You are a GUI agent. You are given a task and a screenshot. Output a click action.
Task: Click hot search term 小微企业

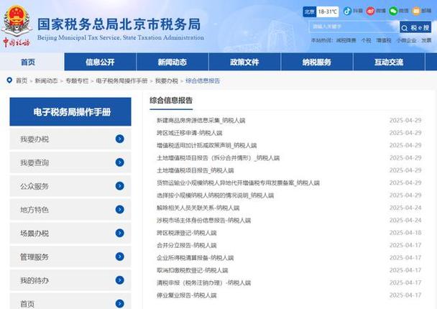coord(406,40)
